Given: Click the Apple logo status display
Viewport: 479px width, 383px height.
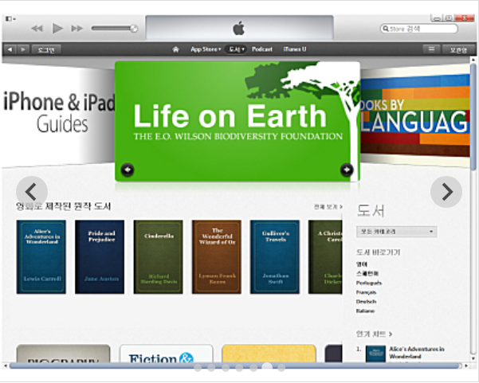Looking at the screenshot, I should click(x=239, y=28).
